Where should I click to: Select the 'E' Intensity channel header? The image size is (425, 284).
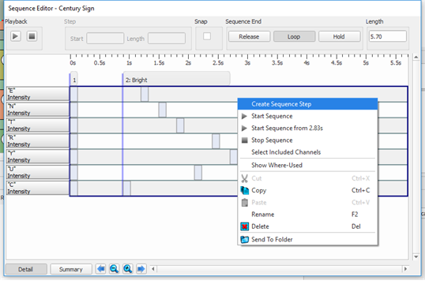tap(38, 94)
